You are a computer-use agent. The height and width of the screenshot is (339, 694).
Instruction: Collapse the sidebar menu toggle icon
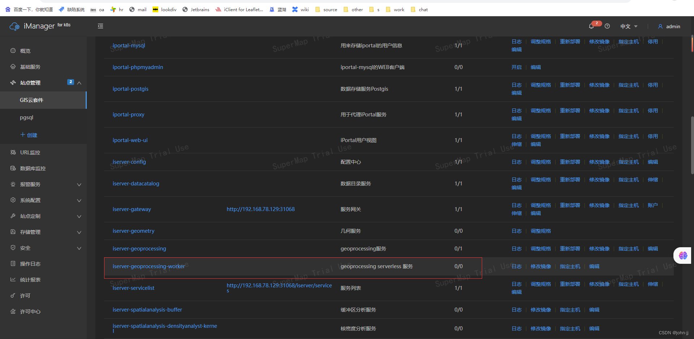(100, 26)
